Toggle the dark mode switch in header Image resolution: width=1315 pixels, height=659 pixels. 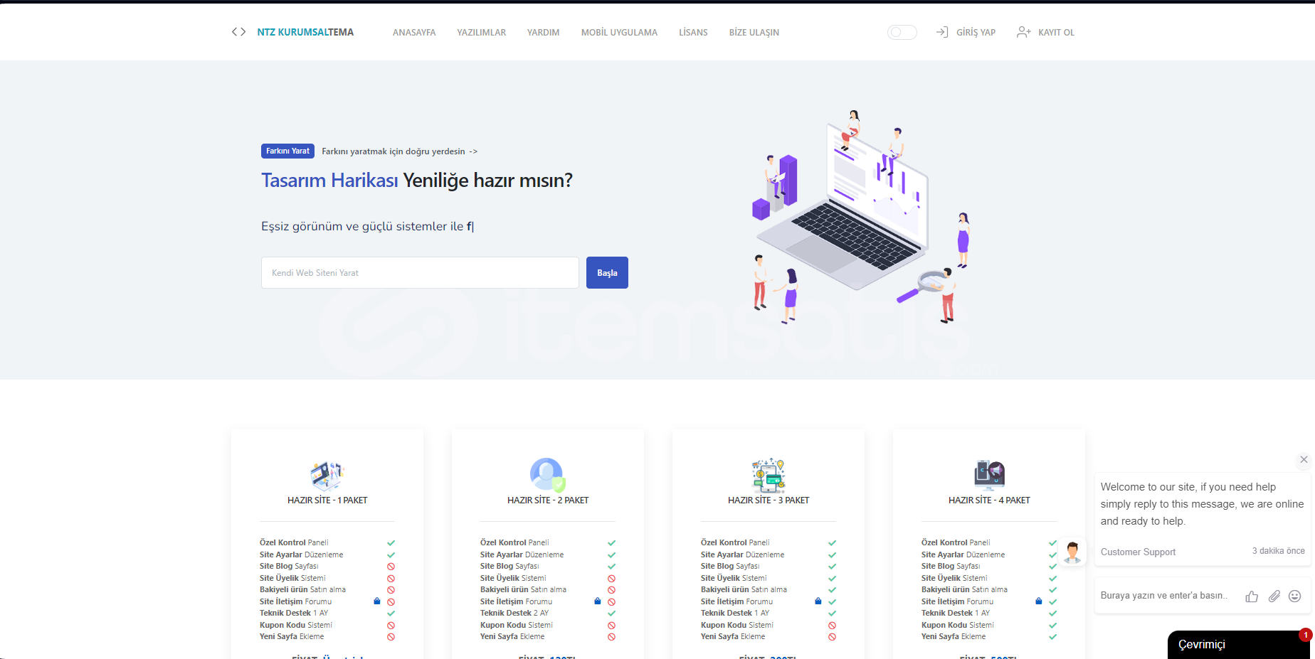click(x=902, y=32)
